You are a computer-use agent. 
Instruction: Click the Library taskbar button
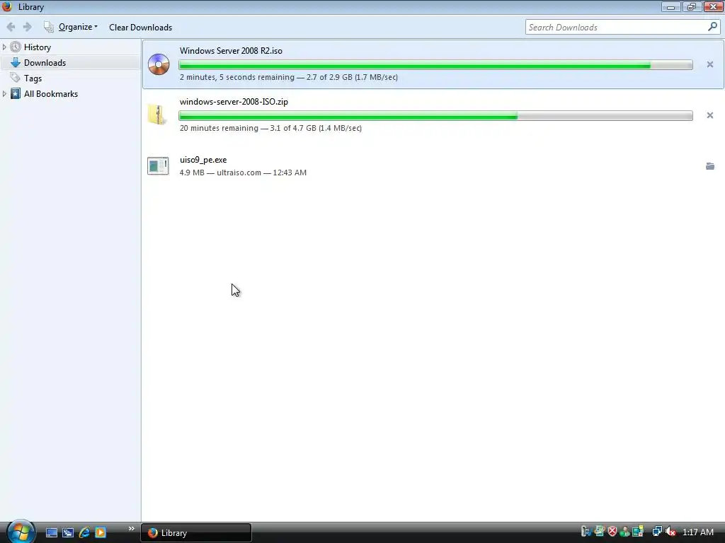(196, 533)
